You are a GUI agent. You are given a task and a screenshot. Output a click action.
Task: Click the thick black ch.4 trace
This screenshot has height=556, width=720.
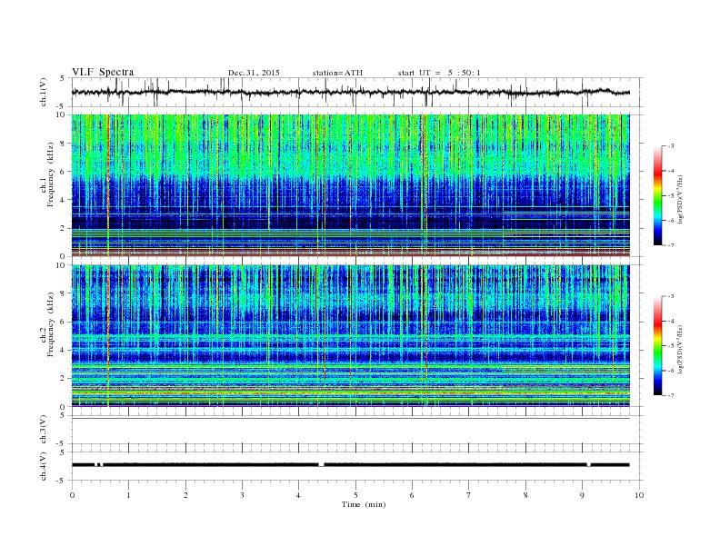(x=350, y=465)
